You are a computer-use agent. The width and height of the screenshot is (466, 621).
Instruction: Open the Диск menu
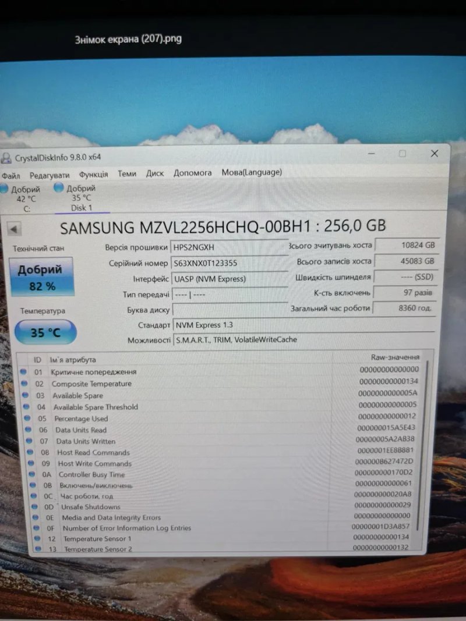pos(155,173)
